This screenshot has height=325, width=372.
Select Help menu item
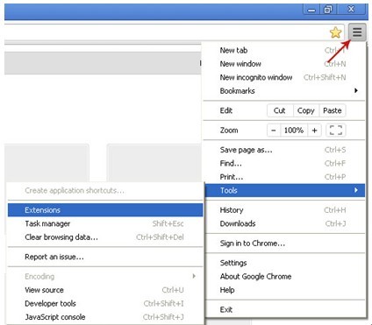click(x=285, y=290)
